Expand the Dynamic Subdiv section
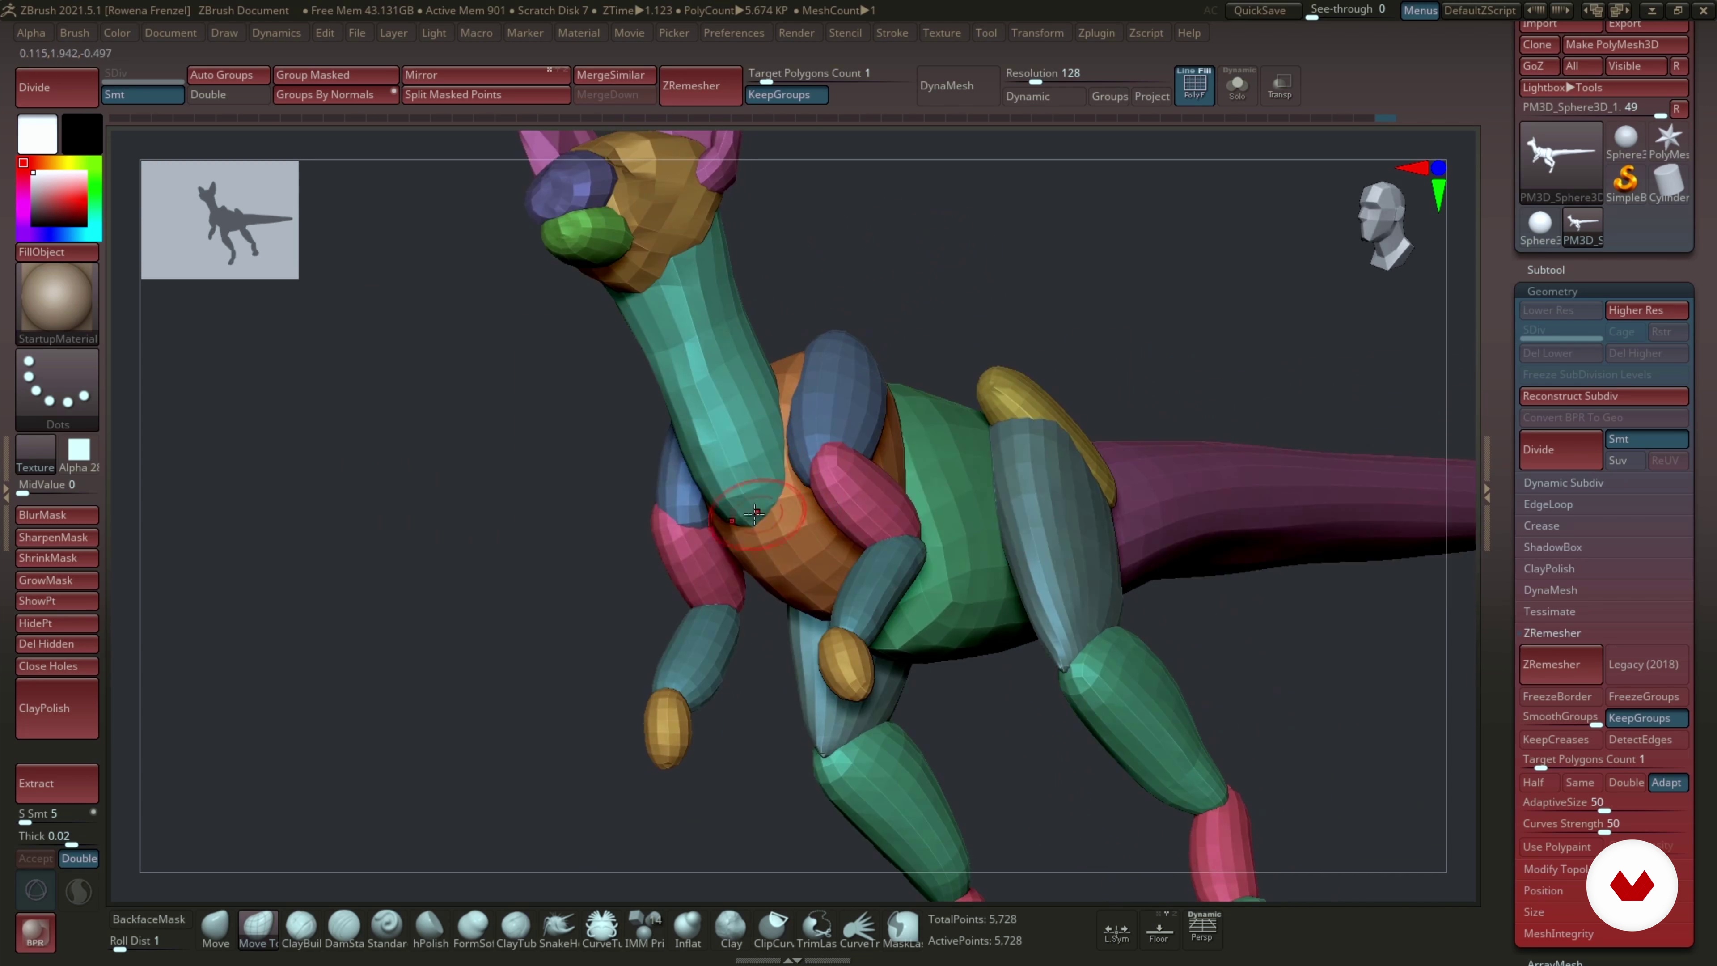 (x=1563, y=483)
